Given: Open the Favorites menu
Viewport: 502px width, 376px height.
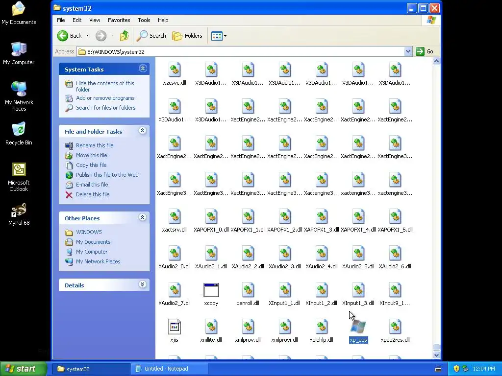Looking at the screenshot, I should [x=119, y=20].
